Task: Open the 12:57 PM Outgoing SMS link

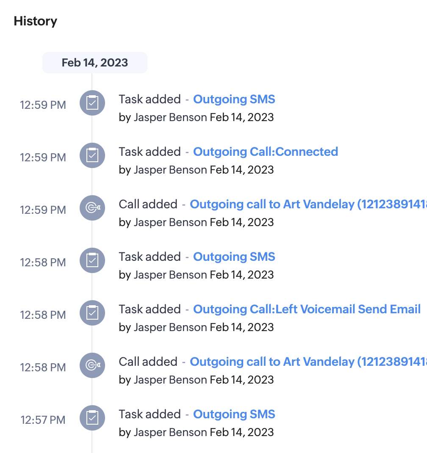Action: [x=234, y=414]
